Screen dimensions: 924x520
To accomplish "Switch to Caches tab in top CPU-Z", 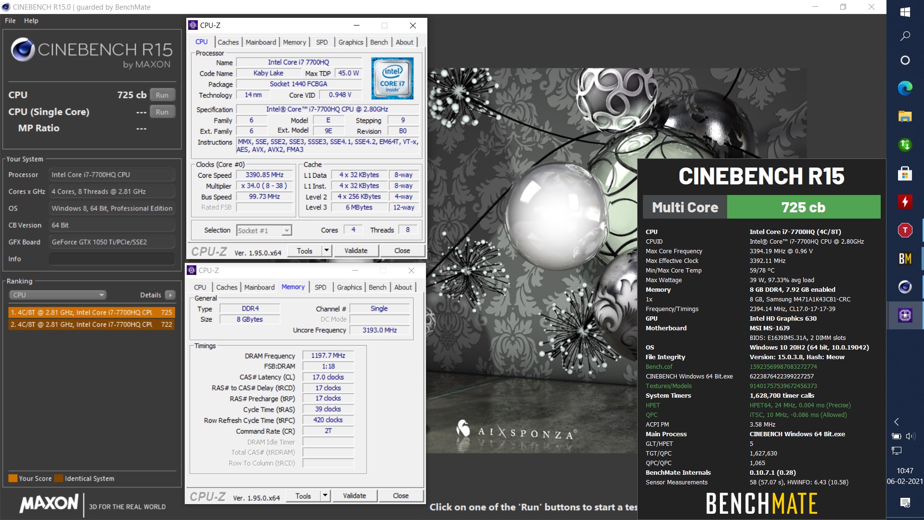I will coord(228,42).
